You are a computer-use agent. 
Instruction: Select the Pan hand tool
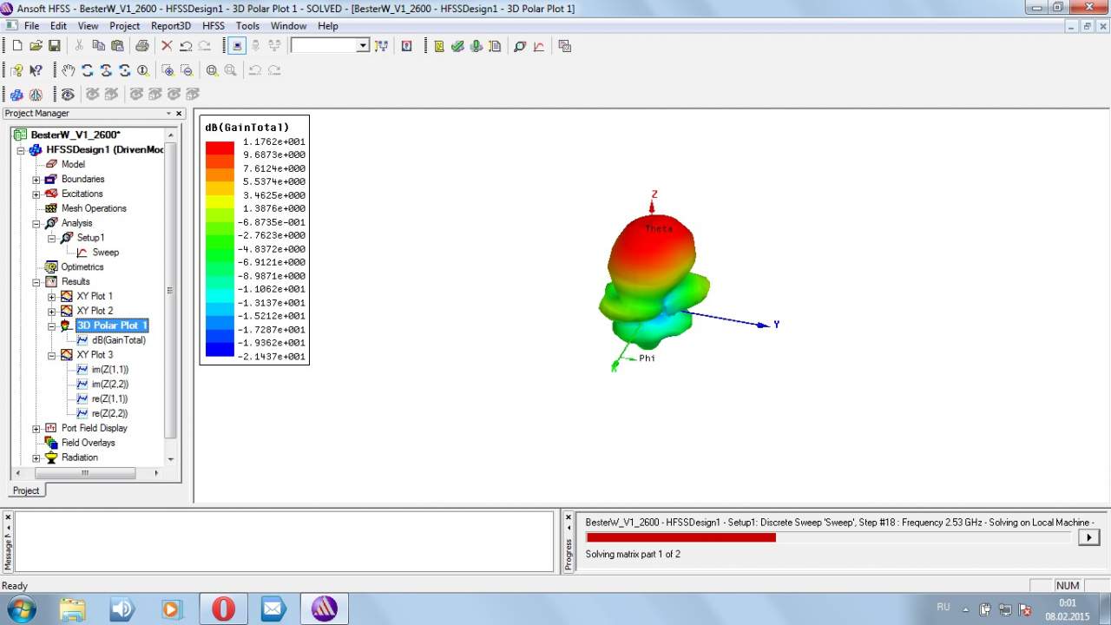(x=69, y=70)
